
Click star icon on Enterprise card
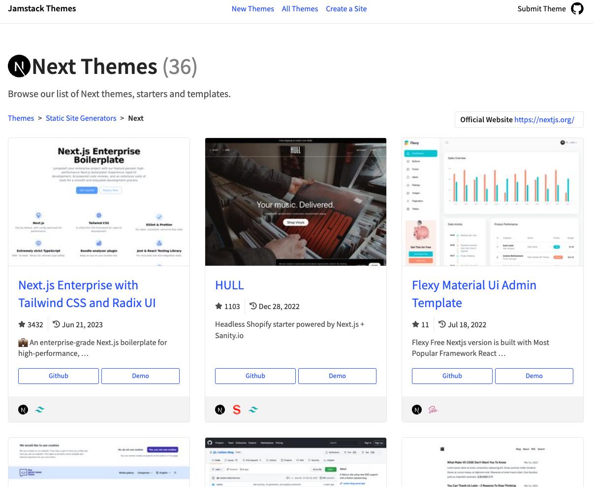click(x=22, y=324)
